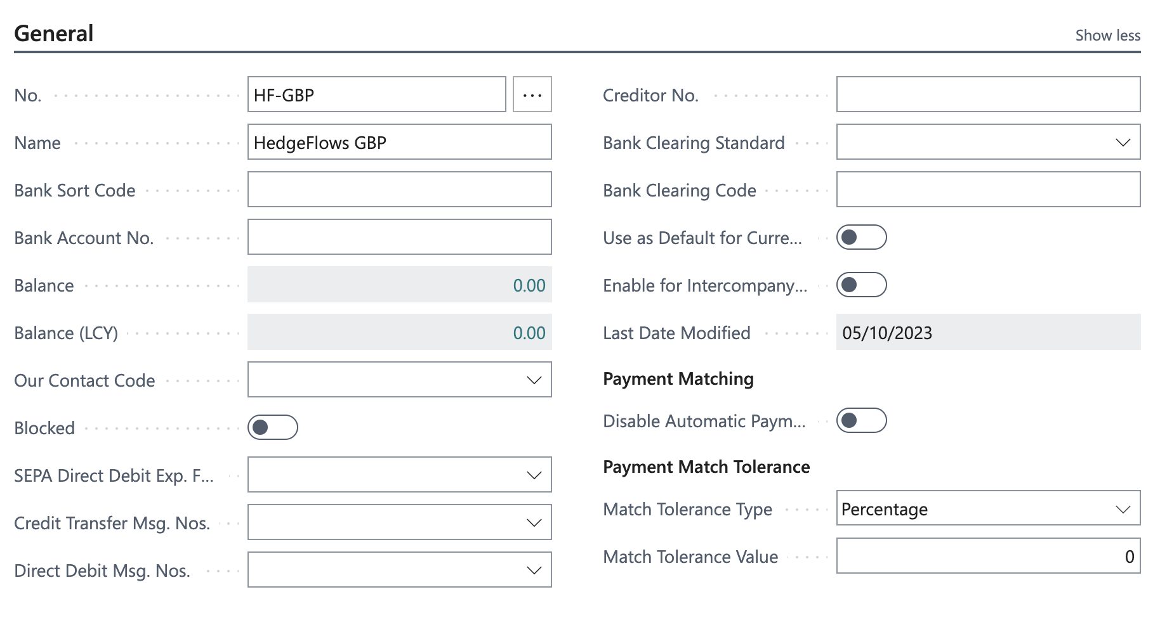Toggle Disable Automatic Payment Matching switch
This screenshot has height=625, width=1160.
coord(861,420)
